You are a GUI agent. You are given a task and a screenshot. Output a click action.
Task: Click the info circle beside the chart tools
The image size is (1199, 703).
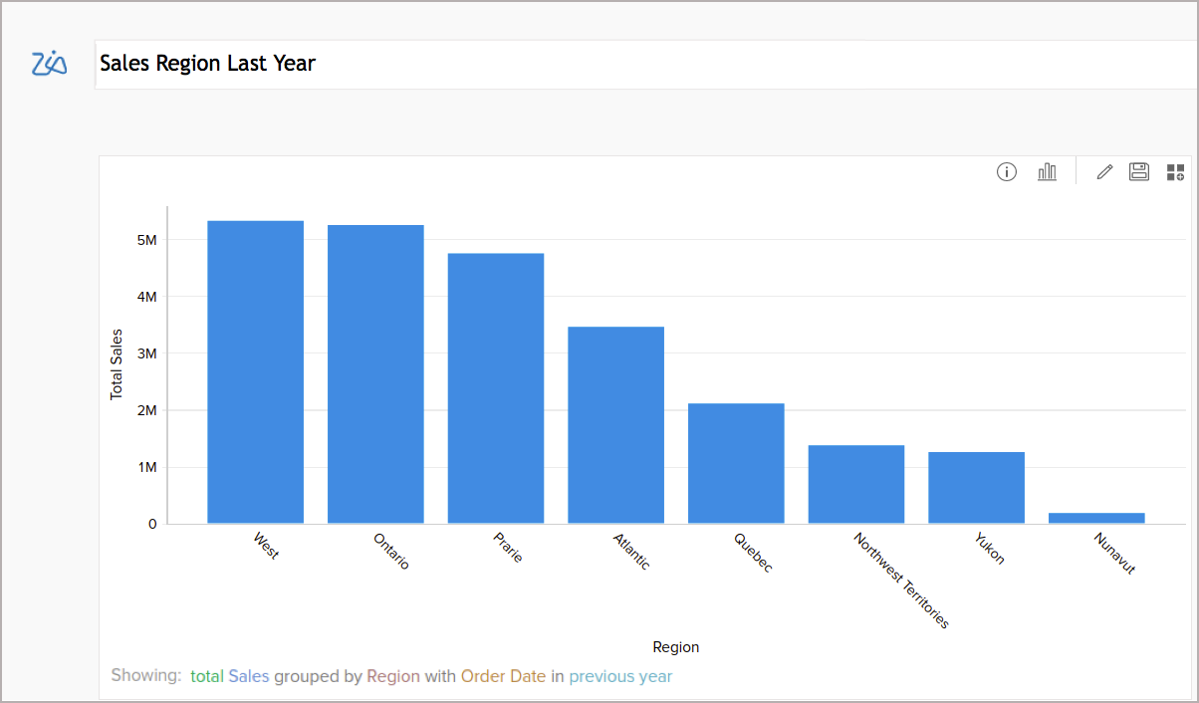tap(1006, 171)
